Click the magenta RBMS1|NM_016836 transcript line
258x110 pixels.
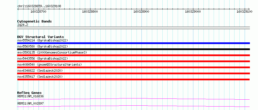tap(133, 99)
